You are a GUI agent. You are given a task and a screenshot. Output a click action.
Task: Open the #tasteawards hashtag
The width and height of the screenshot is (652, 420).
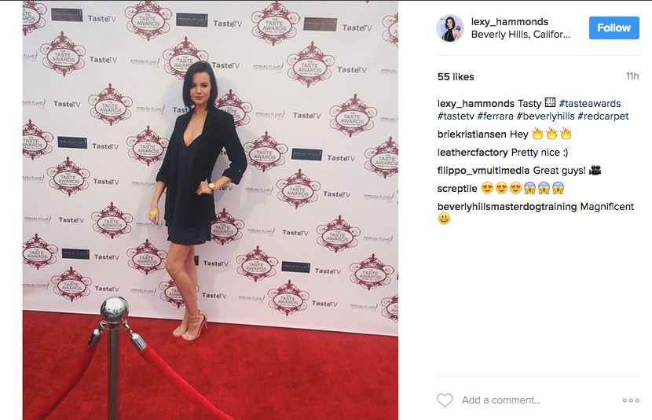point(590,104)
